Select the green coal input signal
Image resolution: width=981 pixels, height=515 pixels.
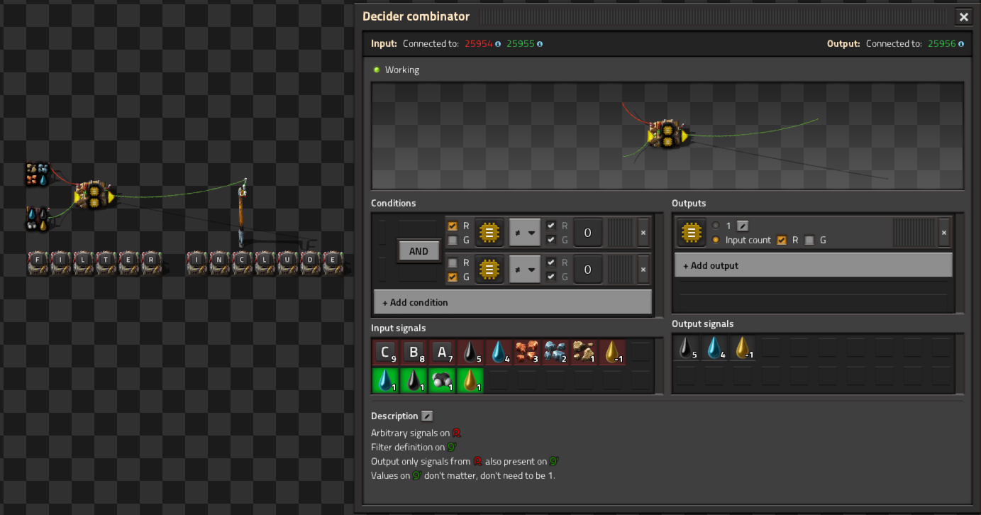pyautogui.click(x=441, y=380)
